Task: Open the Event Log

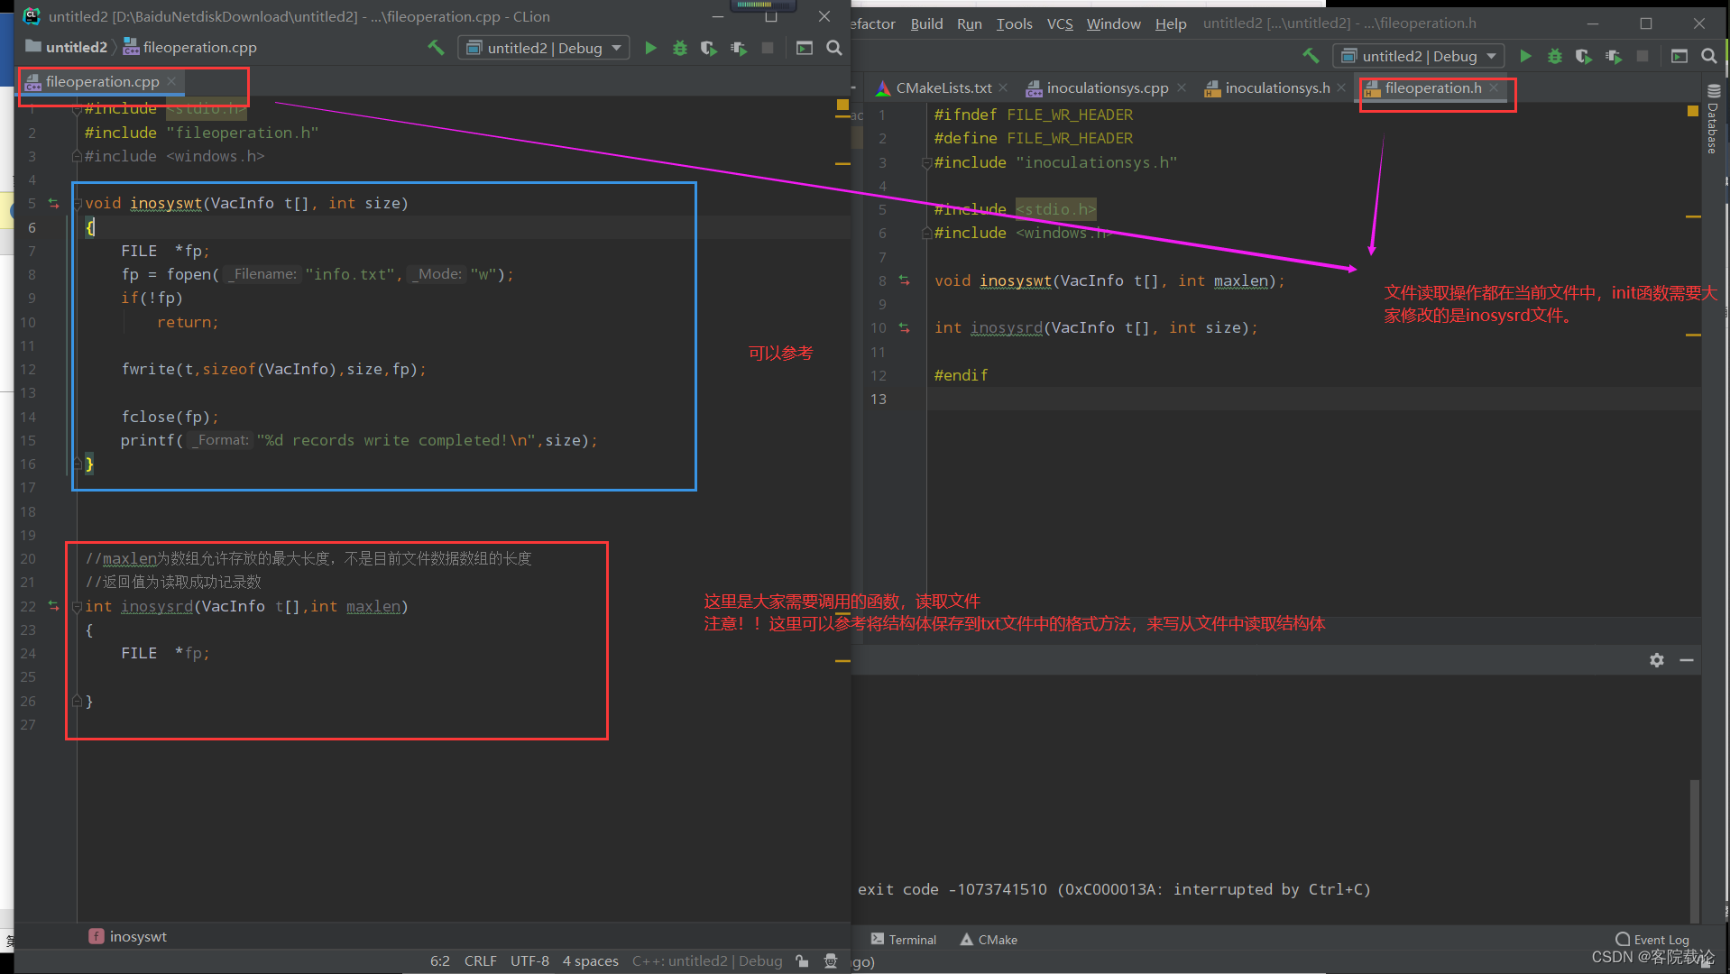Action: 1652,940
